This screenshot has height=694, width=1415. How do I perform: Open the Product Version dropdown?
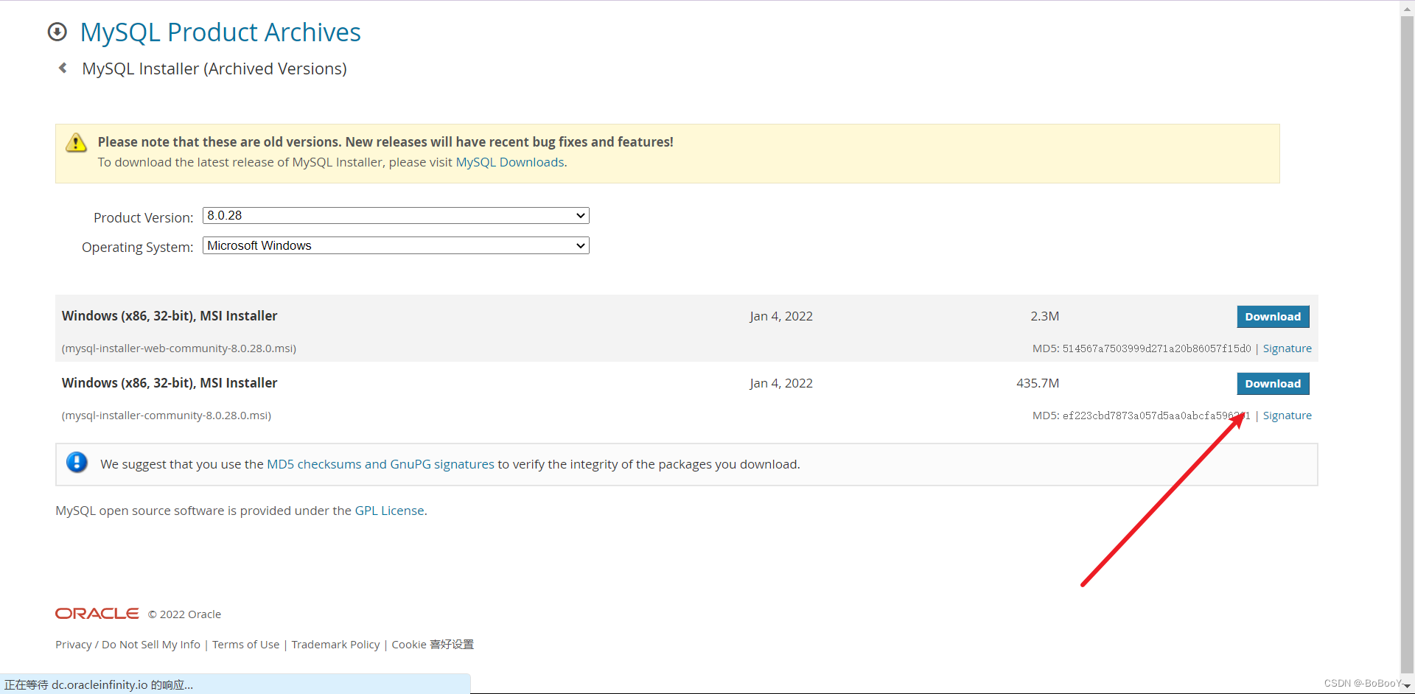pos(396,215)
